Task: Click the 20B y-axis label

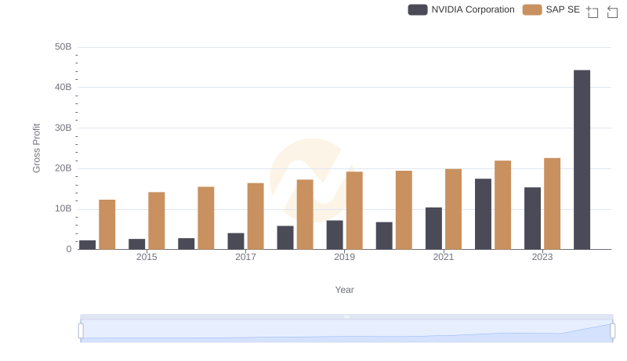Action: 63,168
